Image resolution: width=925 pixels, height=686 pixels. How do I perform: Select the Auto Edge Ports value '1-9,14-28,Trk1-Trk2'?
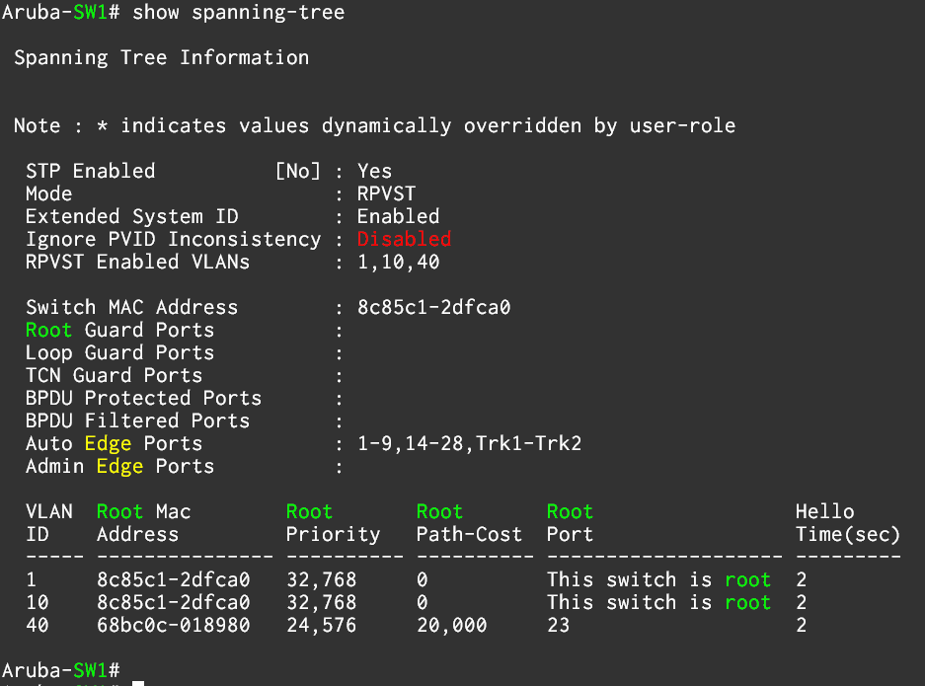point(470,443)
